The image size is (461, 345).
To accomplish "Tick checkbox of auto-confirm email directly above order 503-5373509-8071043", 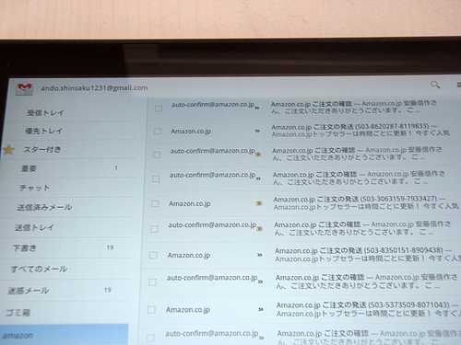I will coord(152,282).
